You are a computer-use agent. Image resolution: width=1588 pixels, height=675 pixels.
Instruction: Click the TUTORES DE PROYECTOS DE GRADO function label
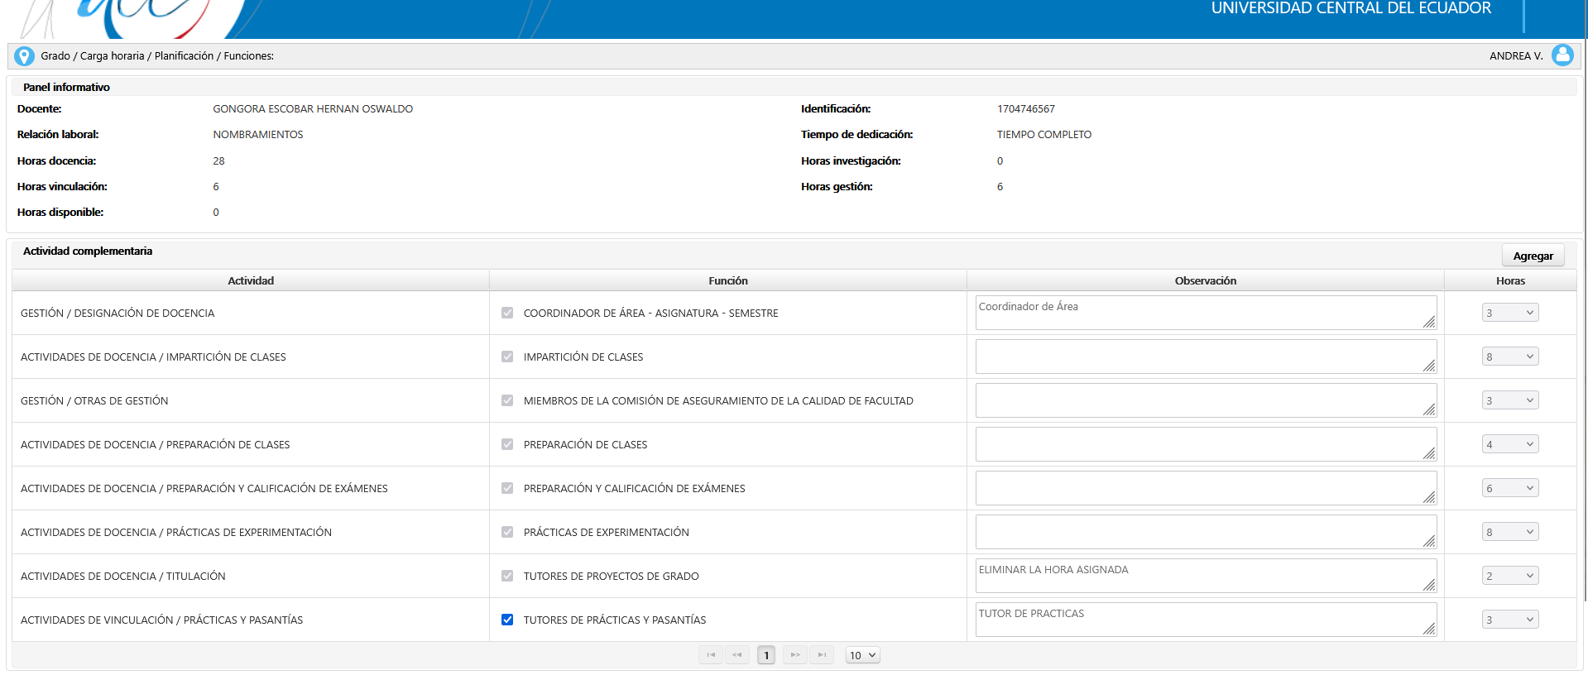point(612,576)
